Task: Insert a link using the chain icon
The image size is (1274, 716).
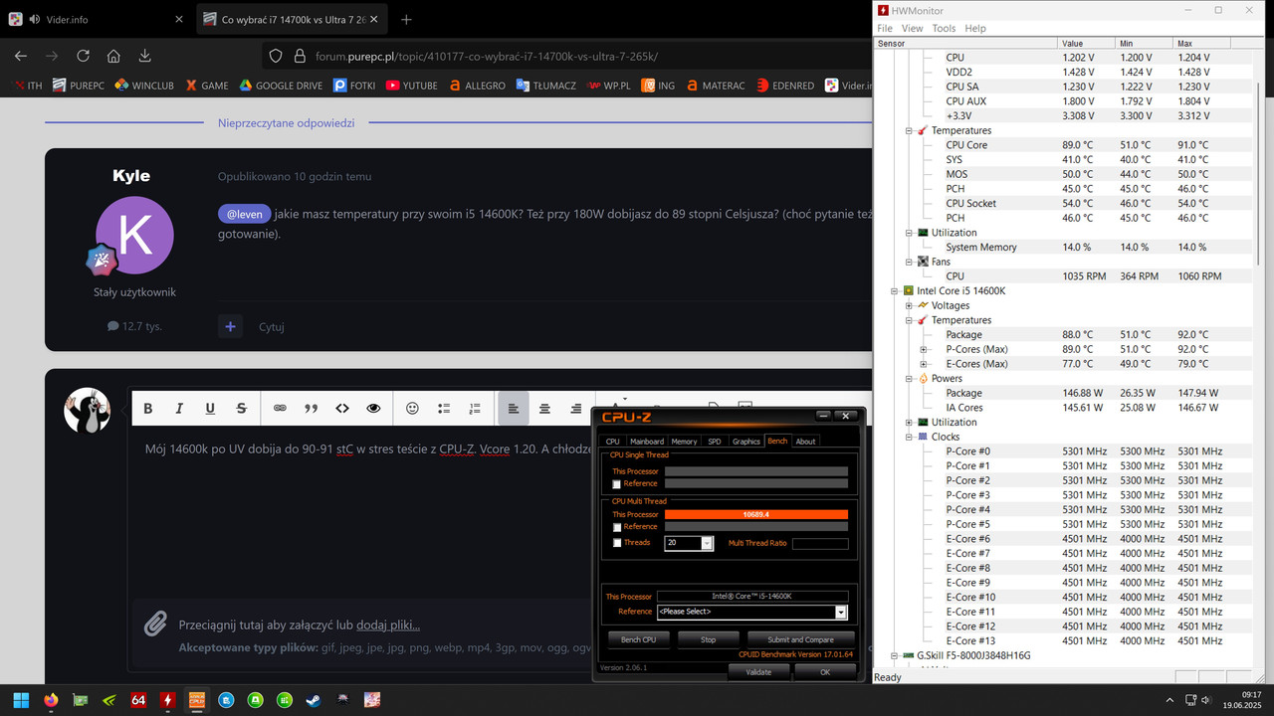Action: point(280,408)
